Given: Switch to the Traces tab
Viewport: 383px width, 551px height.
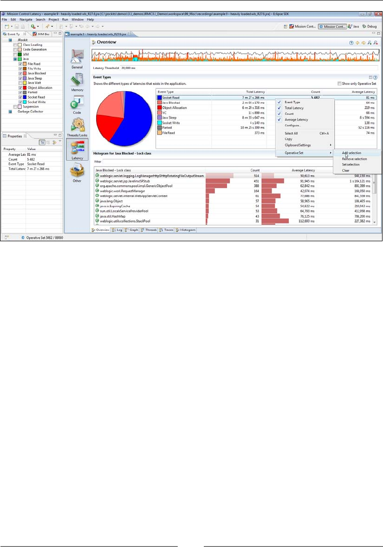Looking at the screenshot, I should point(166,230).
